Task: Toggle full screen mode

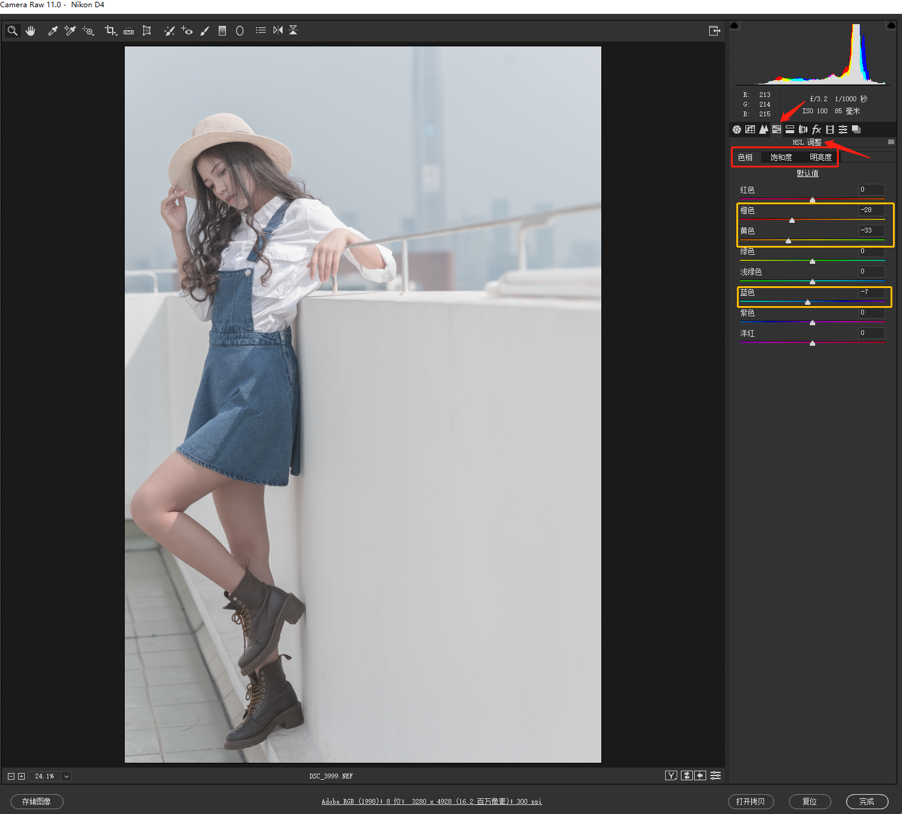Action: click(715, 31)
